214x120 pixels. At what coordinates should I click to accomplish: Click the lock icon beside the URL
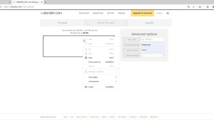click(x=1, y=7)
